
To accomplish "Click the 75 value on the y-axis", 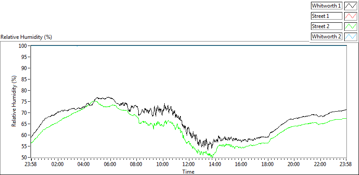I will point(25,102).
